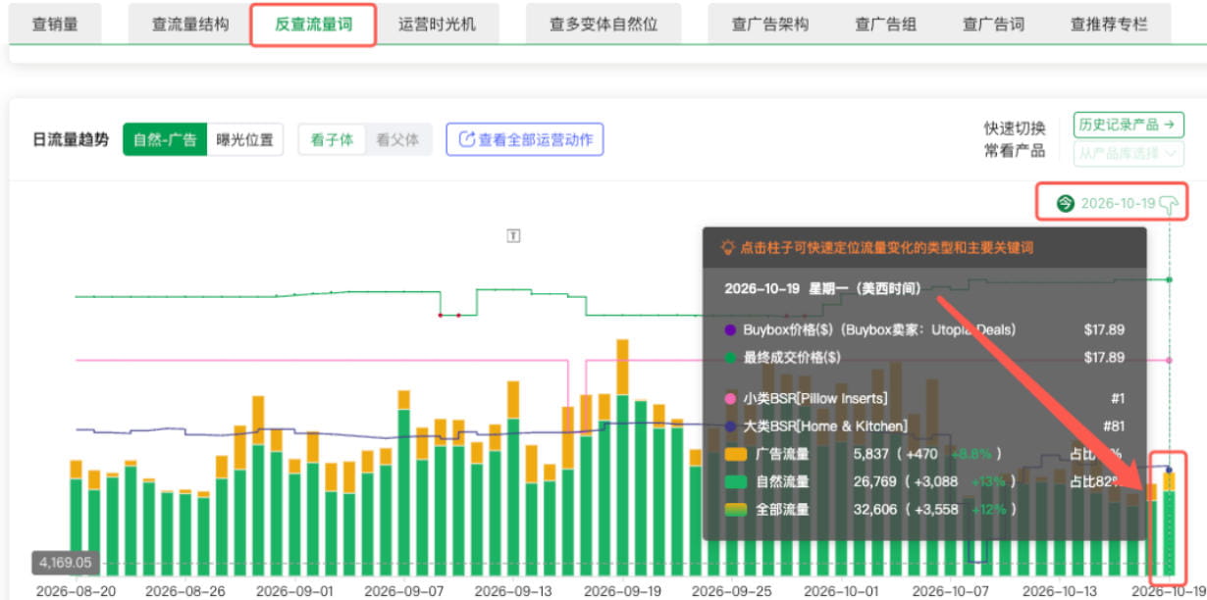Click the pushpin icon beside 2026-10-19
Screen dimensions: 1207x600
pyautogui.click(x=1169, y=205)
